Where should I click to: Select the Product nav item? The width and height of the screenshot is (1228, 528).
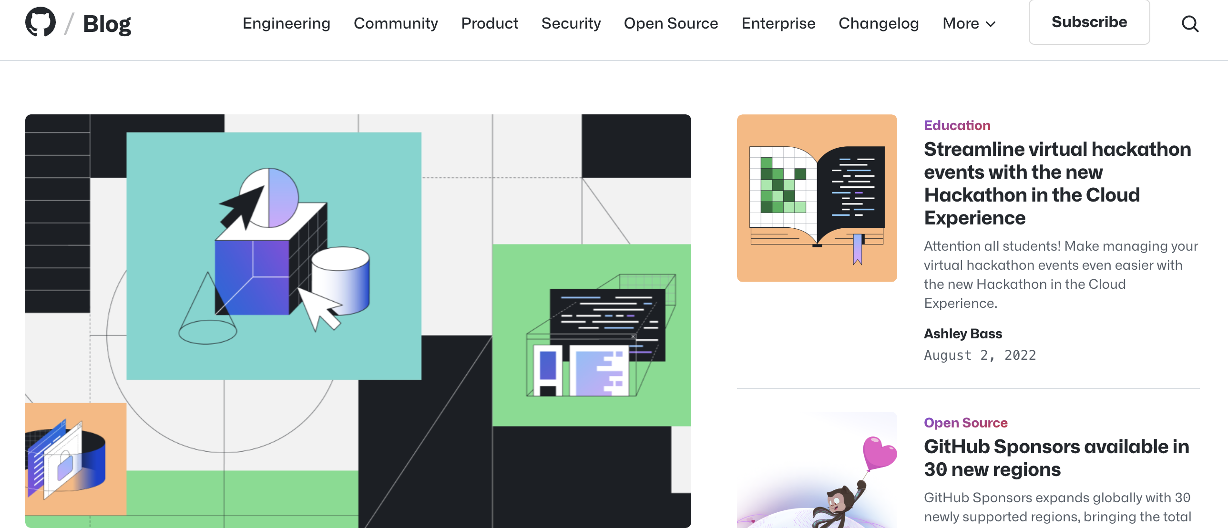coord(490,23)
